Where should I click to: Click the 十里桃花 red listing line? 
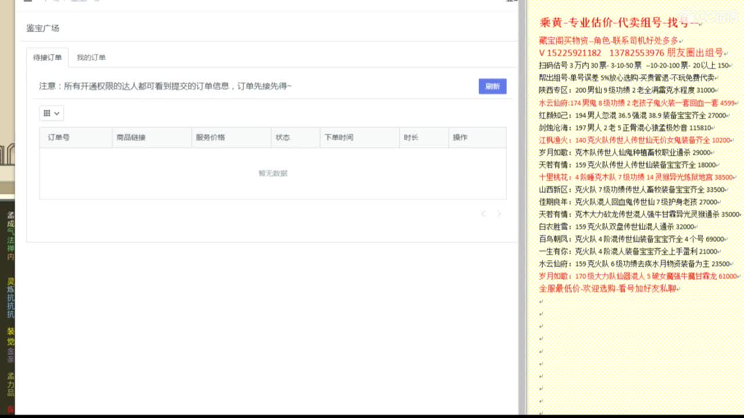(x=636, y=177)
